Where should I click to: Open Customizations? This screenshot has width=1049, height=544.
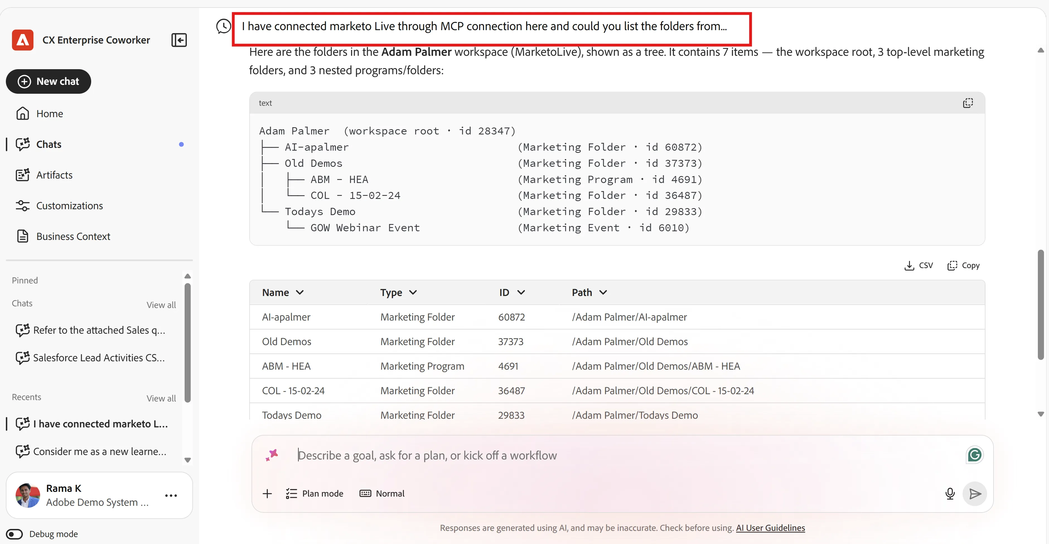(59, 206)
